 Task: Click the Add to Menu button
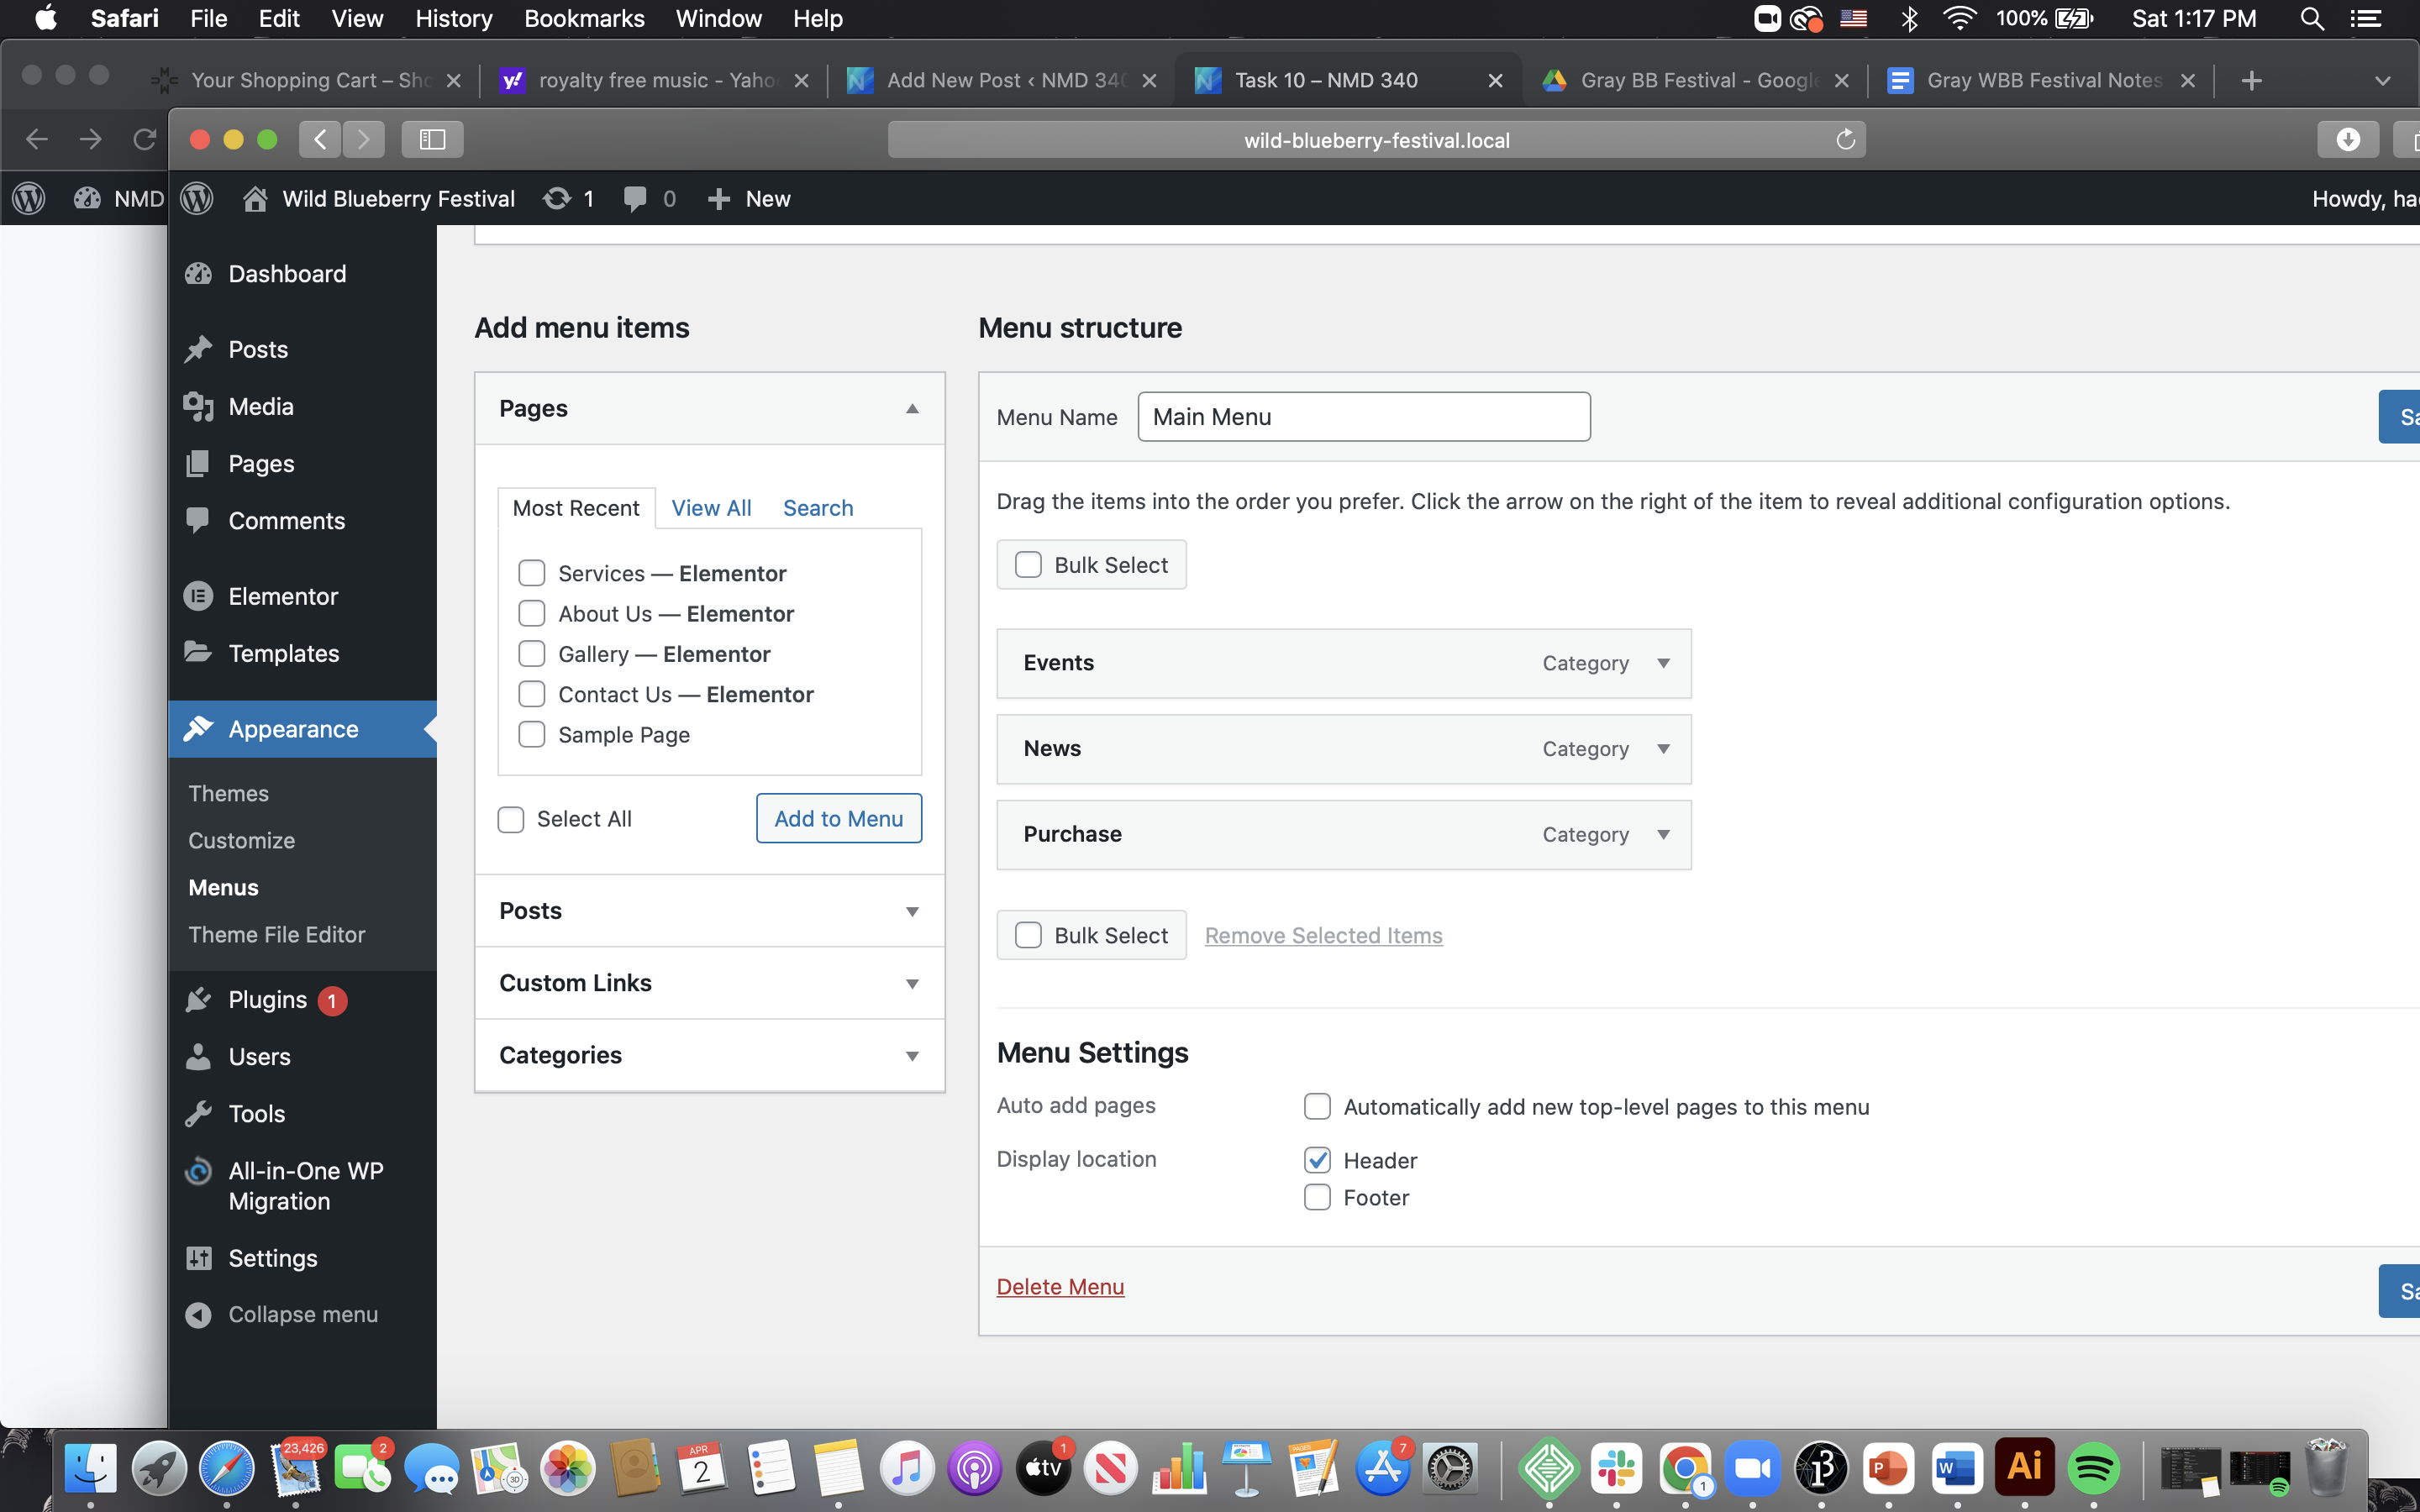pos(838,818)
